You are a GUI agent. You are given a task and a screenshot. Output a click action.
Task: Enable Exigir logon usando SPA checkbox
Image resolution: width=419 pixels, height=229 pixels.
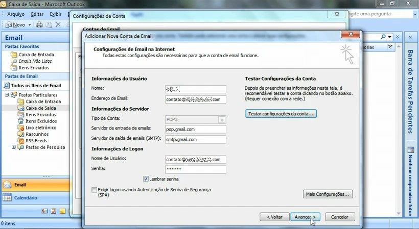(x=94, y=190)
